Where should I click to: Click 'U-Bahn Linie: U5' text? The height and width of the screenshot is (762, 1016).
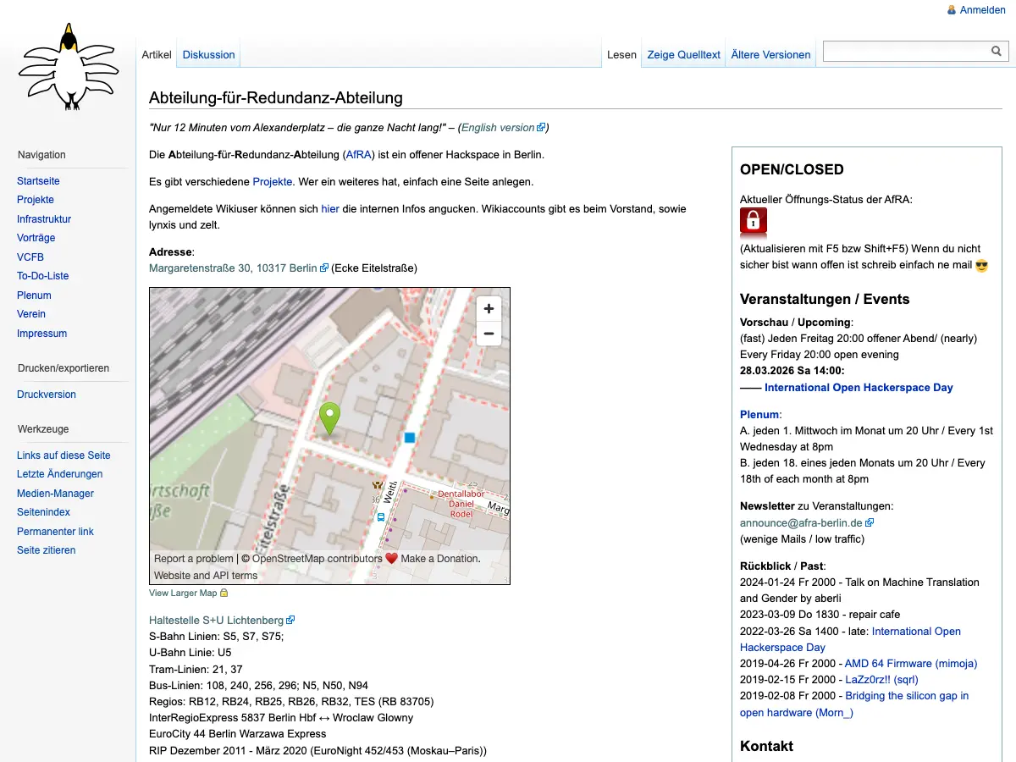pyautogui.click(x=190, y=653)
